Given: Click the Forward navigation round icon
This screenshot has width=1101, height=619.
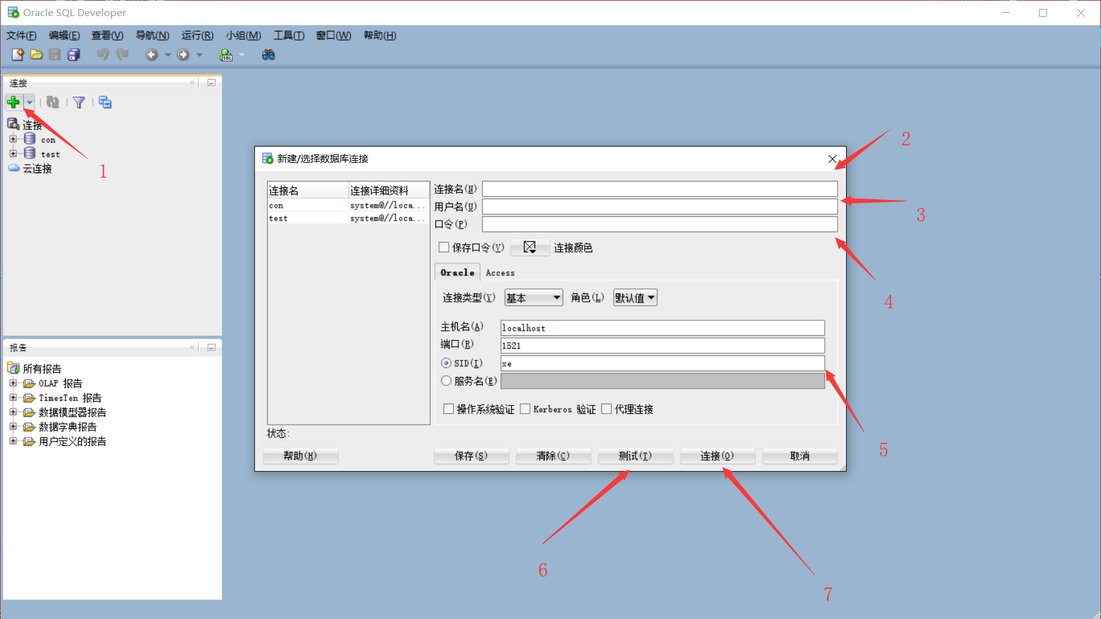Looking at the screenshot, I should click(183, 55).
